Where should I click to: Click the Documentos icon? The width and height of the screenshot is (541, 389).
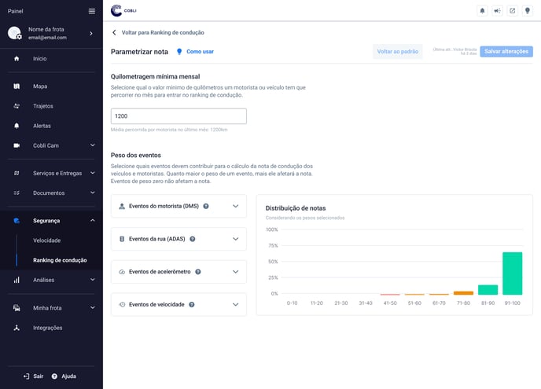(17, 193)
